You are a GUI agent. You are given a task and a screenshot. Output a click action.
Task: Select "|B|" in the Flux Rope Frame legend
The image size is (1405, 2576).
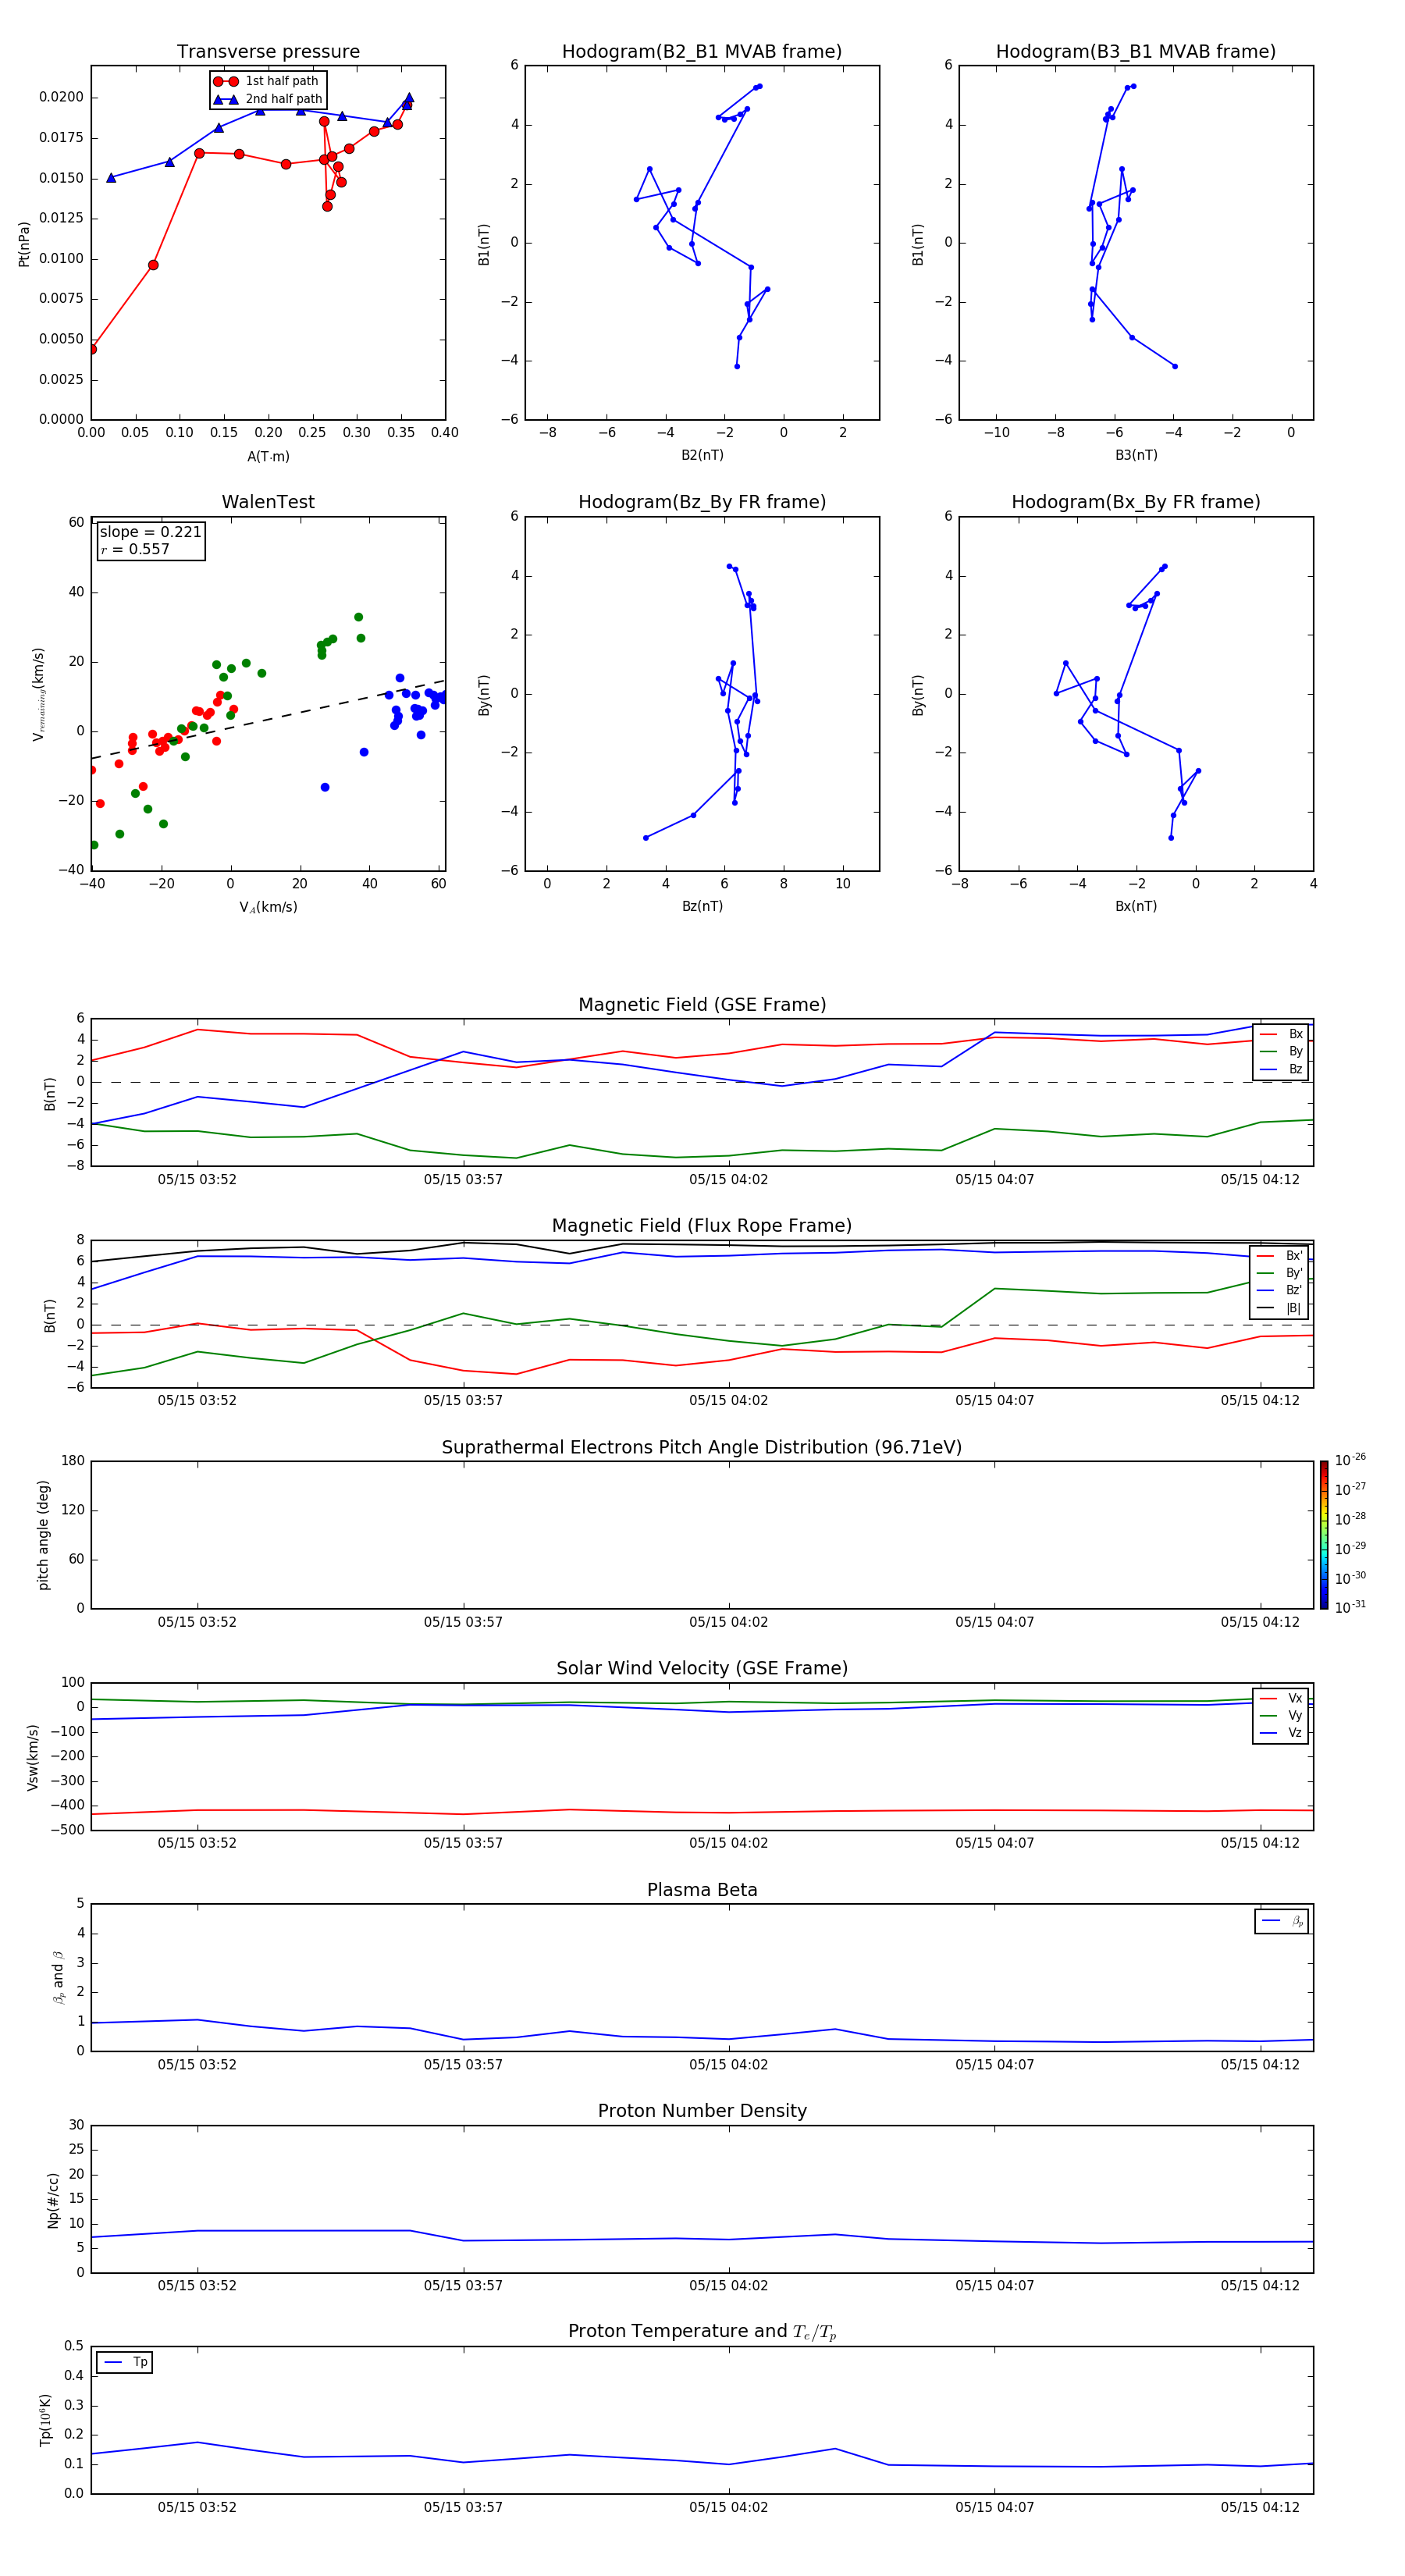[x=1280, y=1308]
